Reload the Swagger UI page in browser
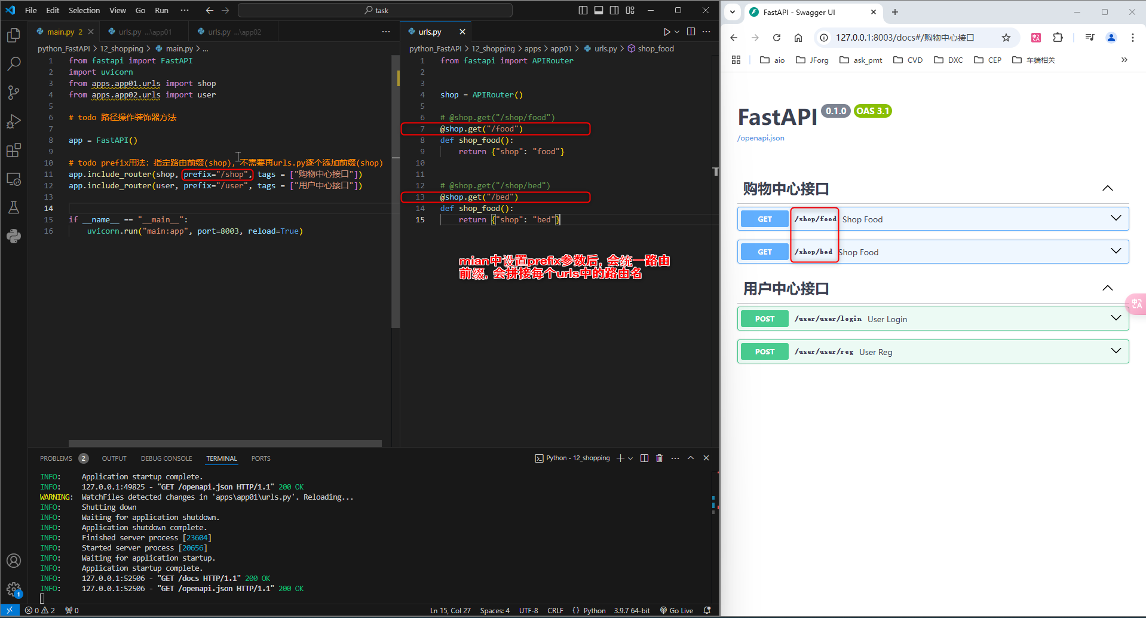 coord(776,37)
